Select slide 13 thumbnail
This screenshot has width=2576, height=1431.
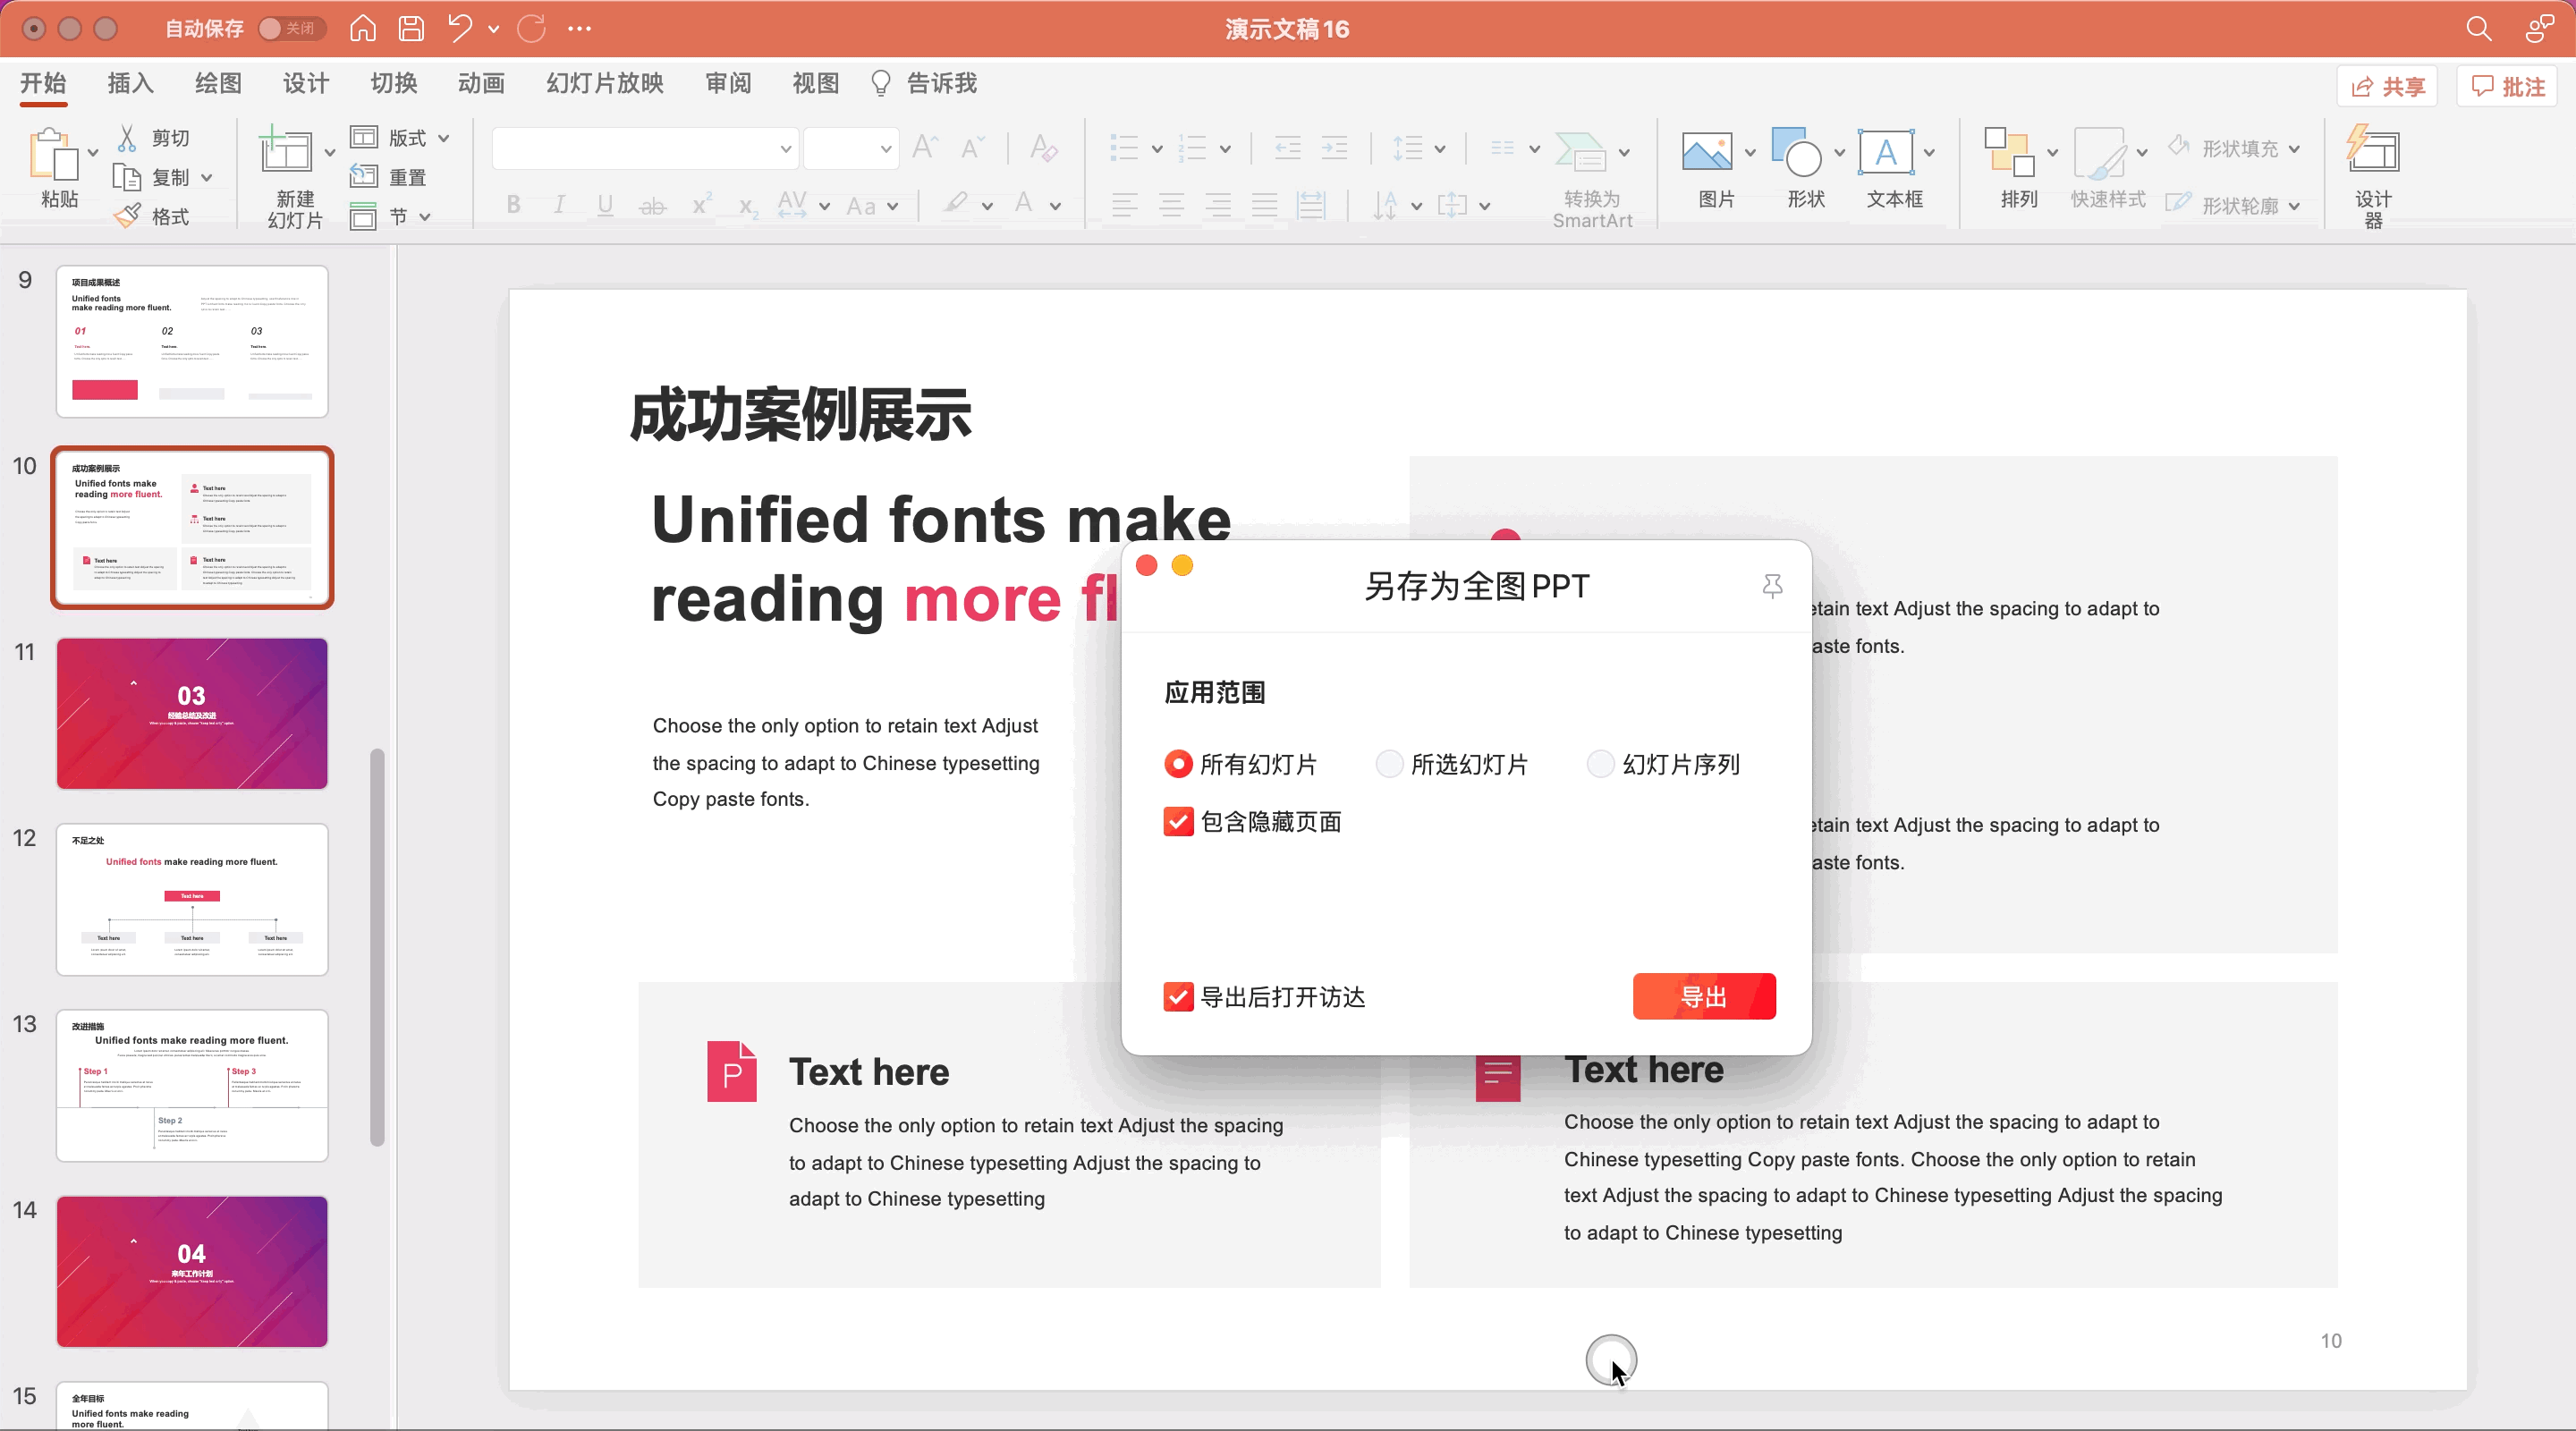coord(192,1085)
